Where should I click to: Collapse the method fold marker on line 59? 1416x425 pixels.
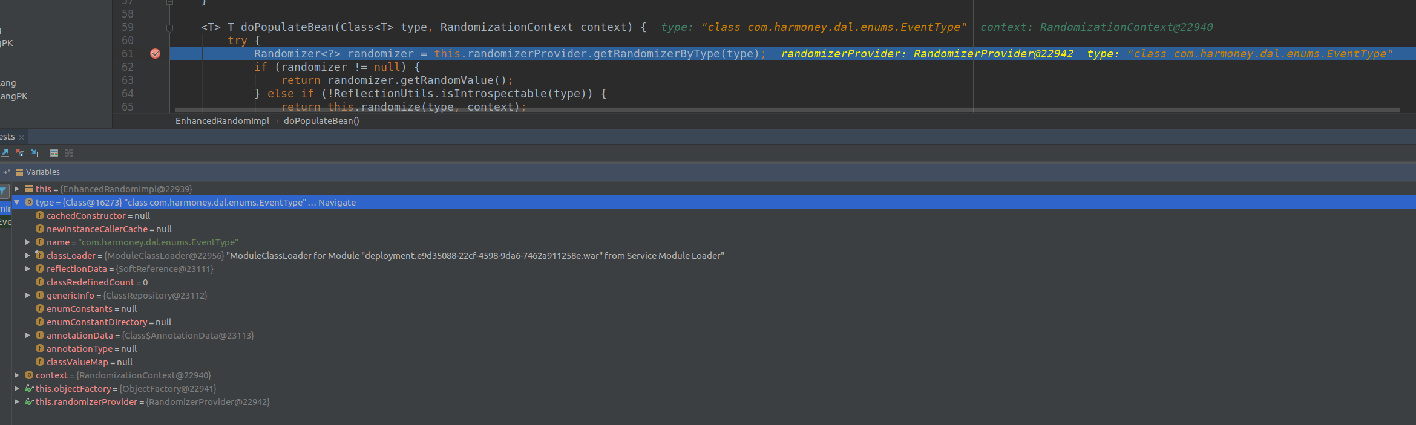(x=170, y=28)
